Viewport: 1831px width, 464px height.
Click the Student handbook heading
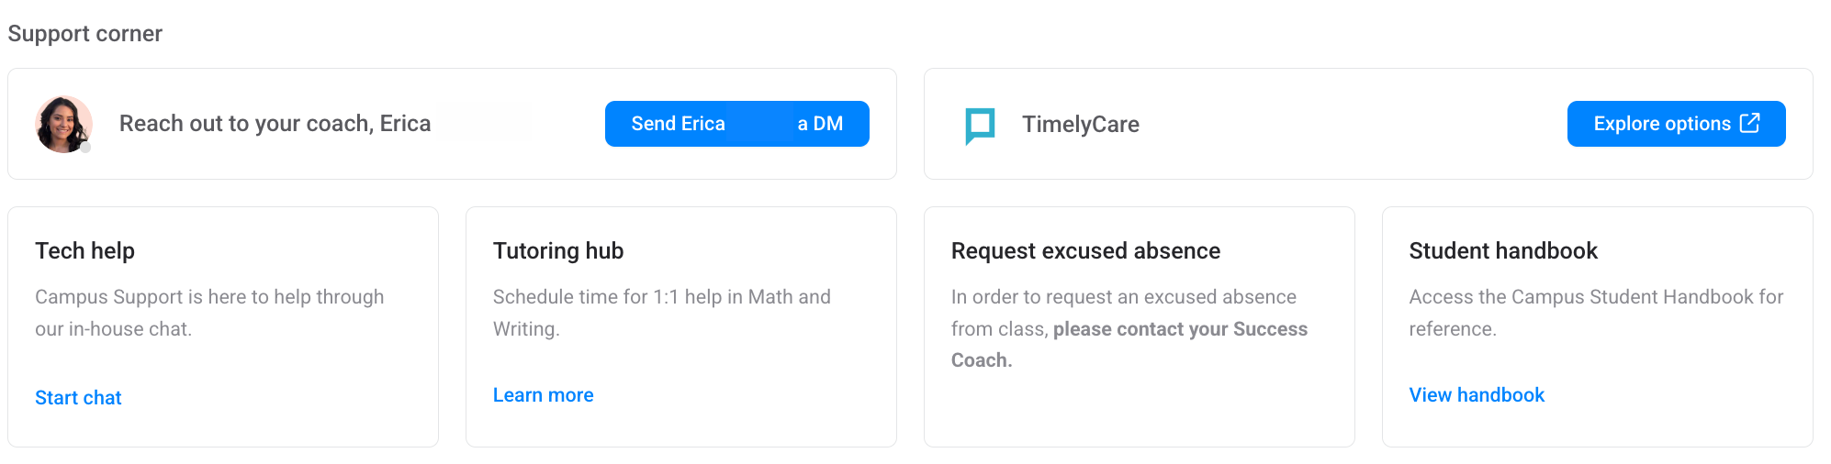coord(1503,251)
